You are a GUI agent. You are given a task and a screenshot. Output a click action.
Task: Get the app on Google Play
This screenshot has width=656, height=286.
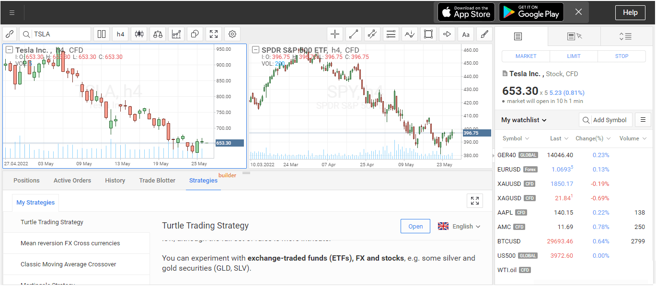[531, 12]
